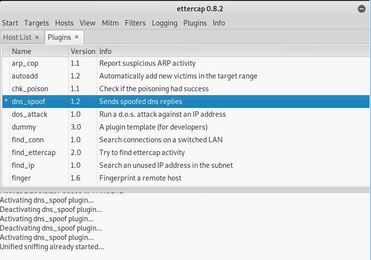Select the dos_attack plugin row
The width and height of the screenshot is (371, 260).
click(186, 114)
